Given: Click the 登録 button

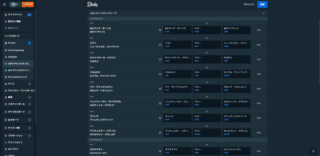Looking at the screenshot, I should click(262, 4).
